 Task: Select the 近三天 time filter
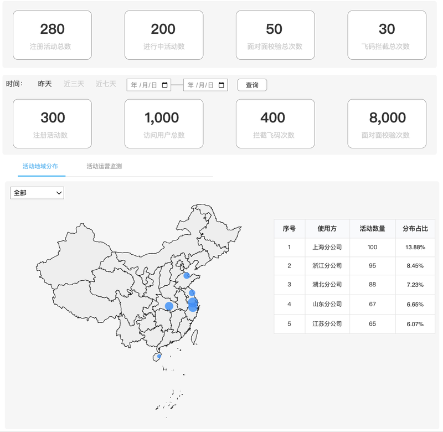click(x=74, y=84)
